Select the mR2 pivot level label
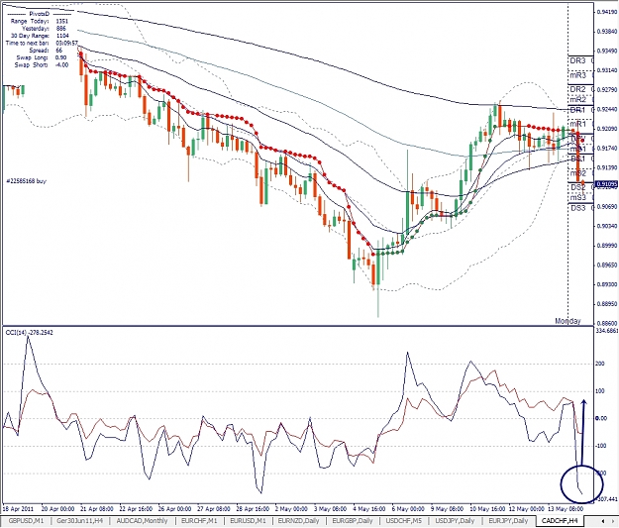This screenshot has width=619, height=528. coord(578,99)
